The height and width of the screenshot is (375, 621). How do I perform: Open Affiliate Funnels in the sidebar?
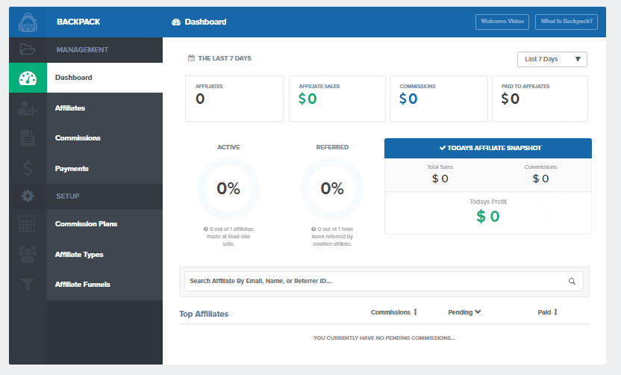[104, 285]
